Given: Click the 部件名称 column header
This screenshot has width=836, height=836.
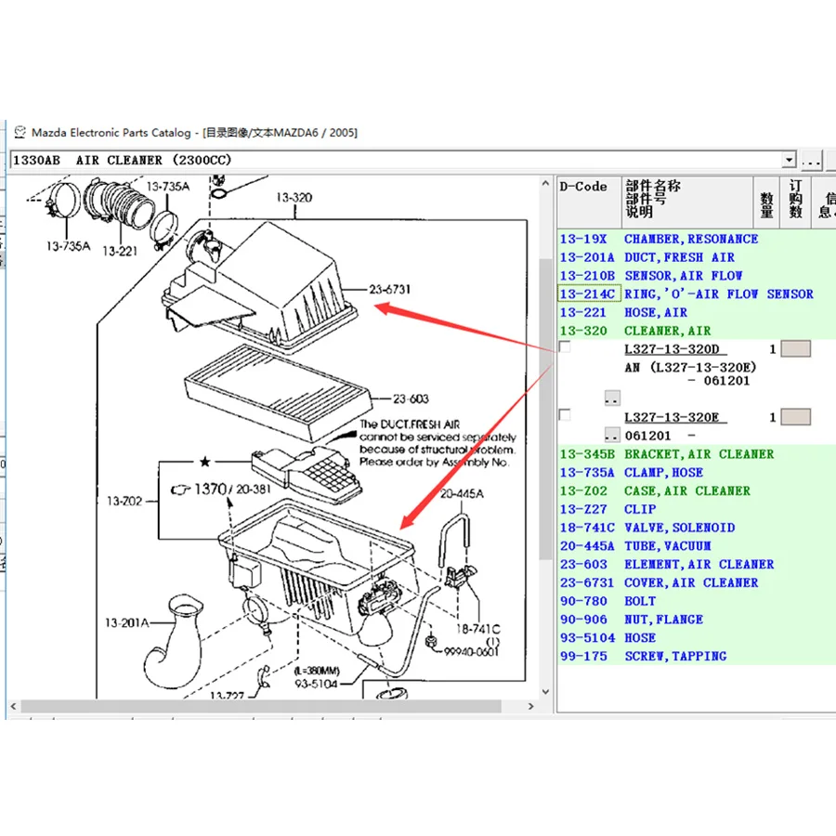Looking at the screenshot, I should click(687, 202).
